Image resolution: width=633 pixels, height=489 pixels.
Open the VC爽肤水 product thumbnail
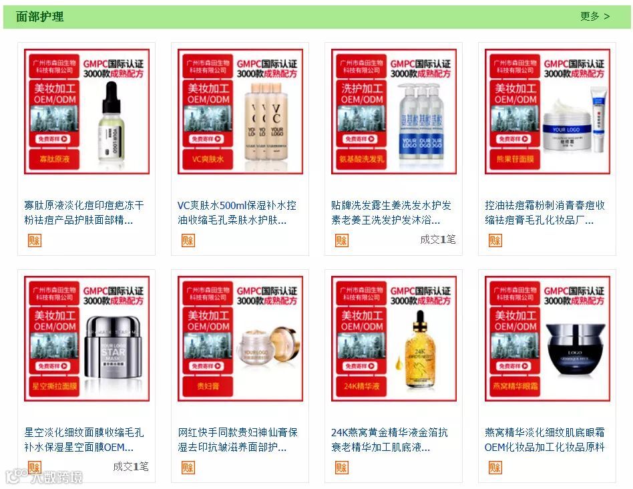(240, 112)
